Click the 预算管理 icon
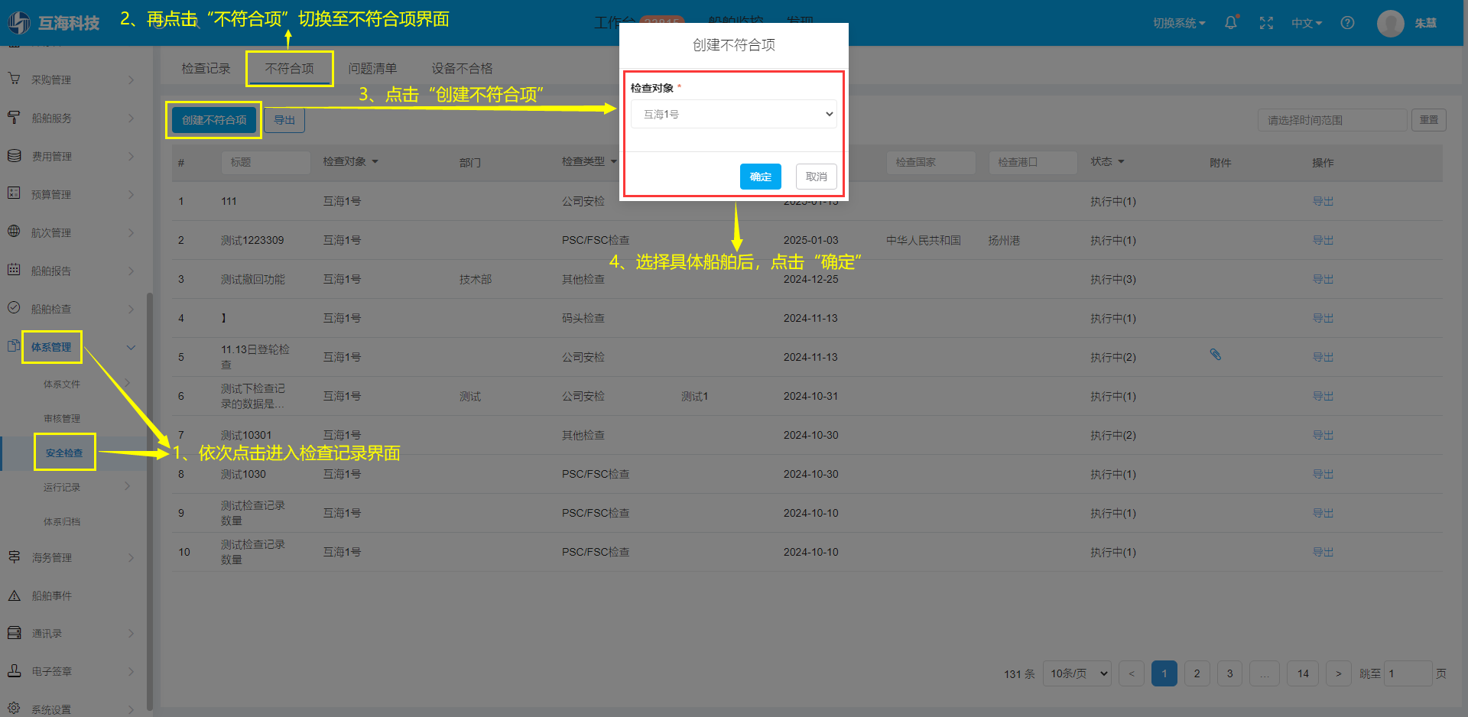 click(14, 193)
